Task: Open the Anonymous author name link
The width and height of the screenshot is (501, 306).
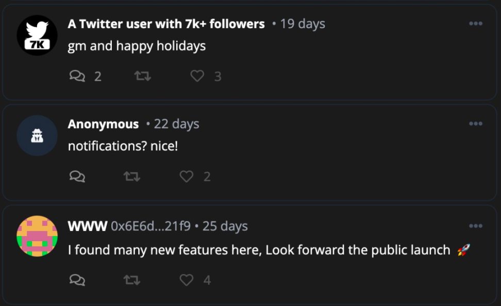Action: [103, 124]
